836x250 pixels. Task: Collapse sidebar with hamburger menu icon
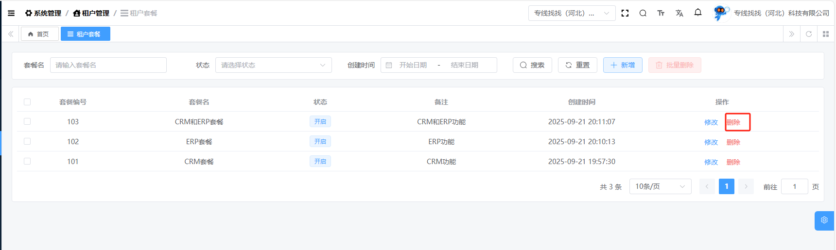click(11, 13)
